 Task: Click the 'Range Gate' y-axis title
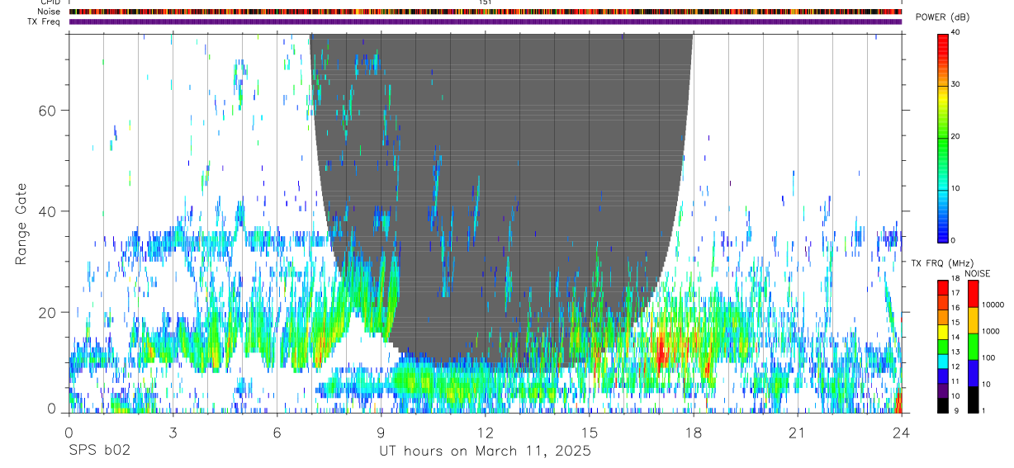tap(21, 223)
